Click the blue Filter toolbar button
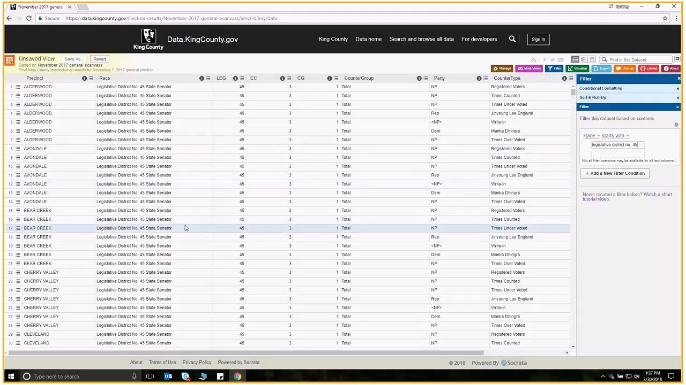Screen dimensions: 686x385 point(554,68)
